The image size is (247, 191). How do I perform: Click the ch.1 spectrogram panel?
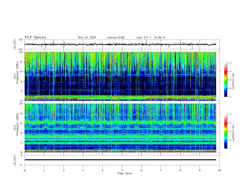[120, 76]
